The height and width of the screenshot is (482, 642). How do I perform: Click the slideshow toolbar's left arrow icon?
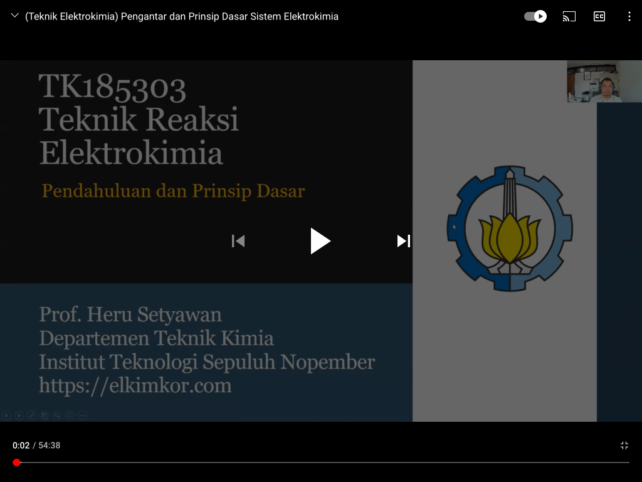6,415
